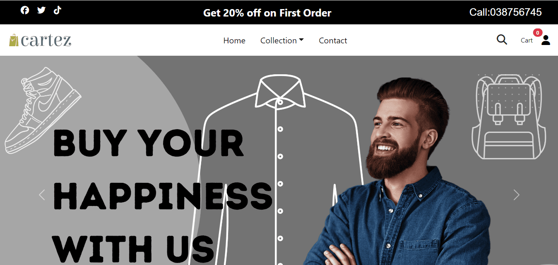Viewport: 558px width, 265px height.
Task: Click the red cart count badge
Action: click(537, 33)
